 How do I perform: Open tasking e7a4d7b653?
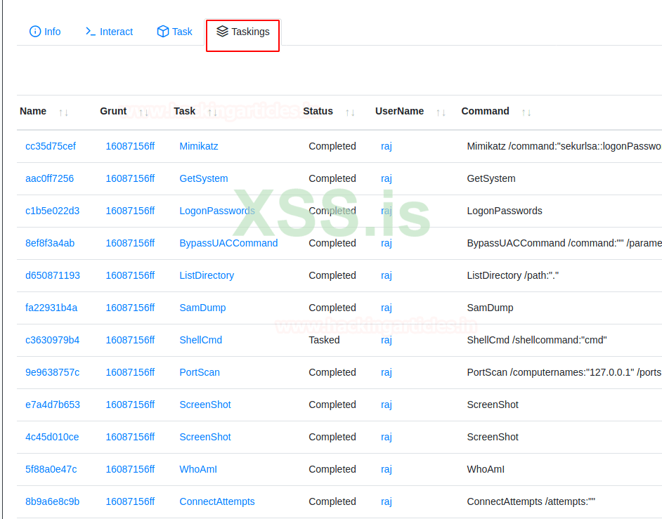coord(52,405)
